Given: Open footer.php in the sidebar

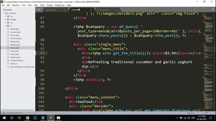Looking at the screenshot, I should (x=15, y=35).
